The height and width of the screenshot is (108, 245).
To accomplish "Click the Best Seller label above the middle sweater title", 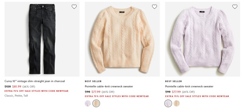I will point(93,81).
